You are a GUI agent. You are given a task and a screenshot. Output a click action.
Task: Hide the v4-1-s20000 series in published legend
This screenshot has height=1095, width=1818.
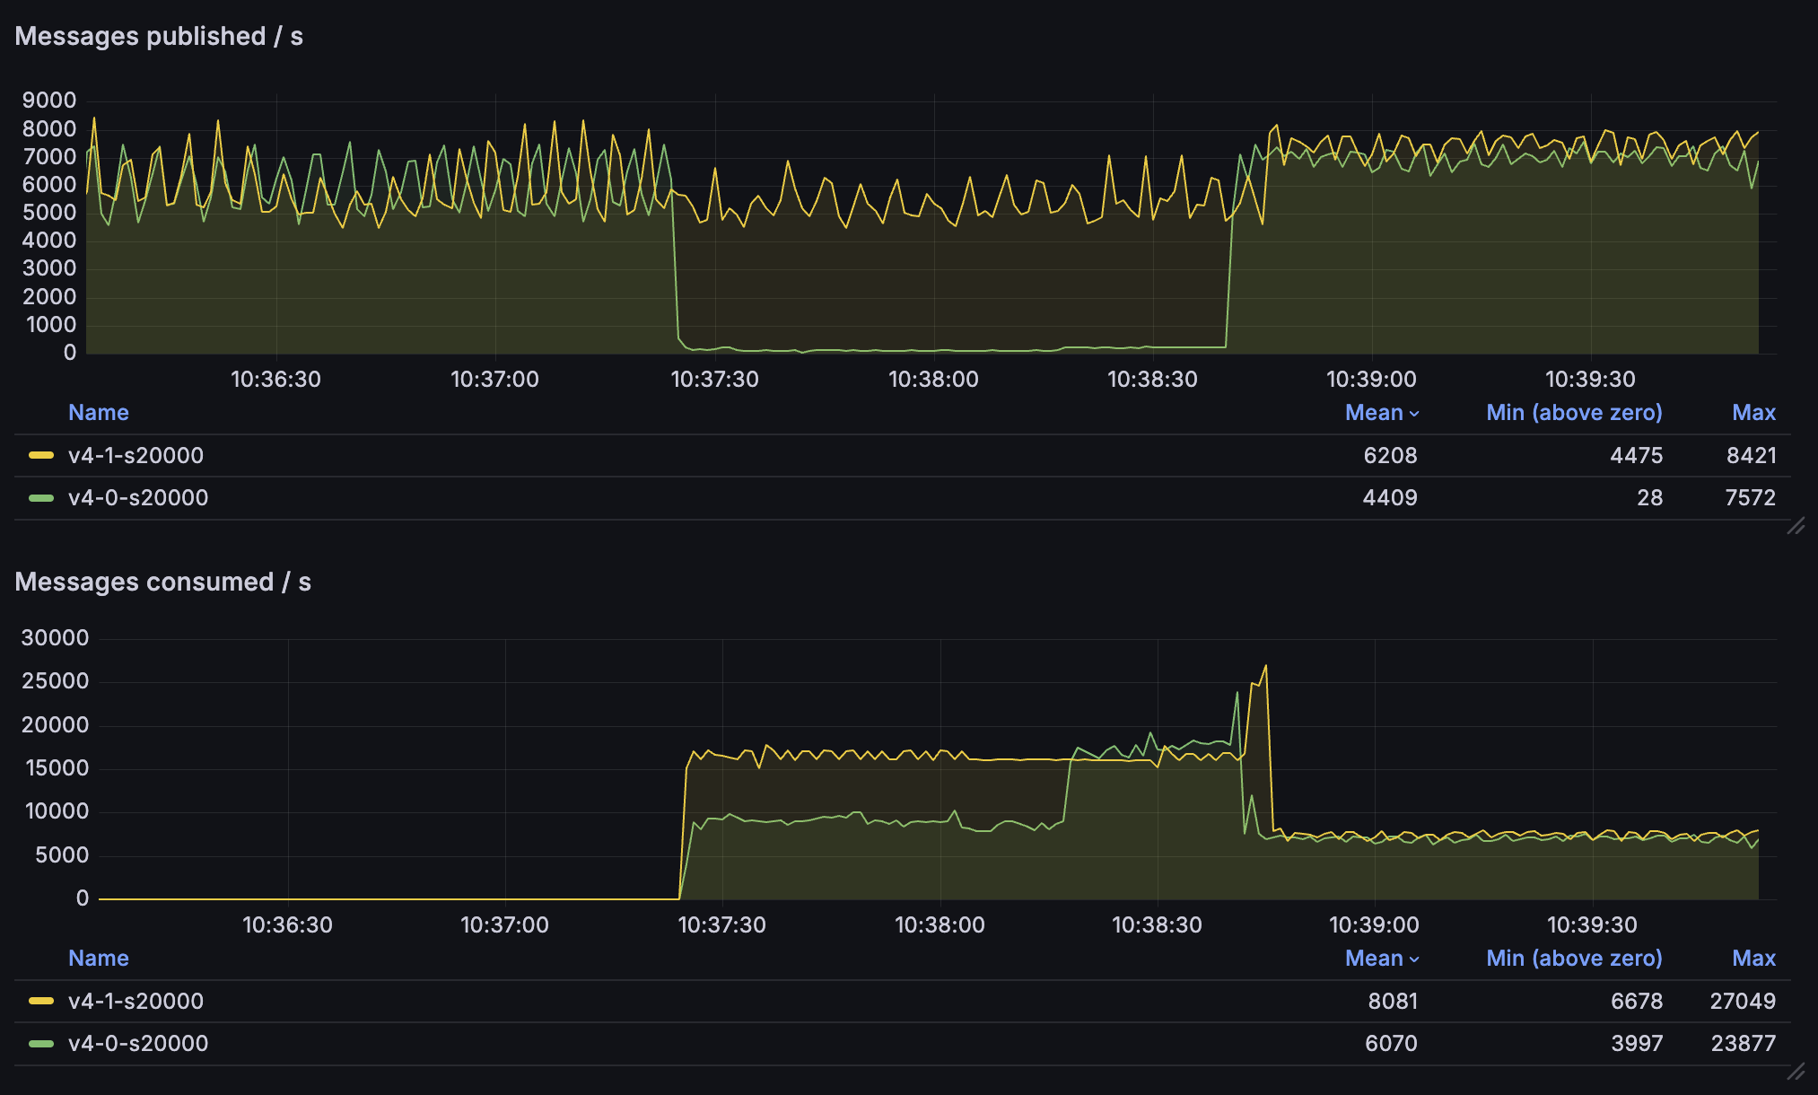[136, 455]
